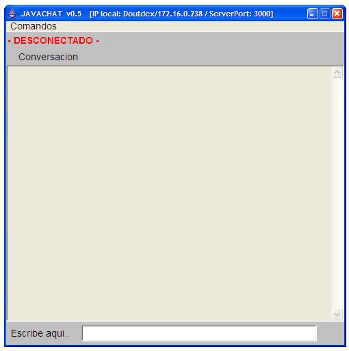349x351 pixels.
Task: Minimize the JAVACHAT window
Action: pos(312,14)
